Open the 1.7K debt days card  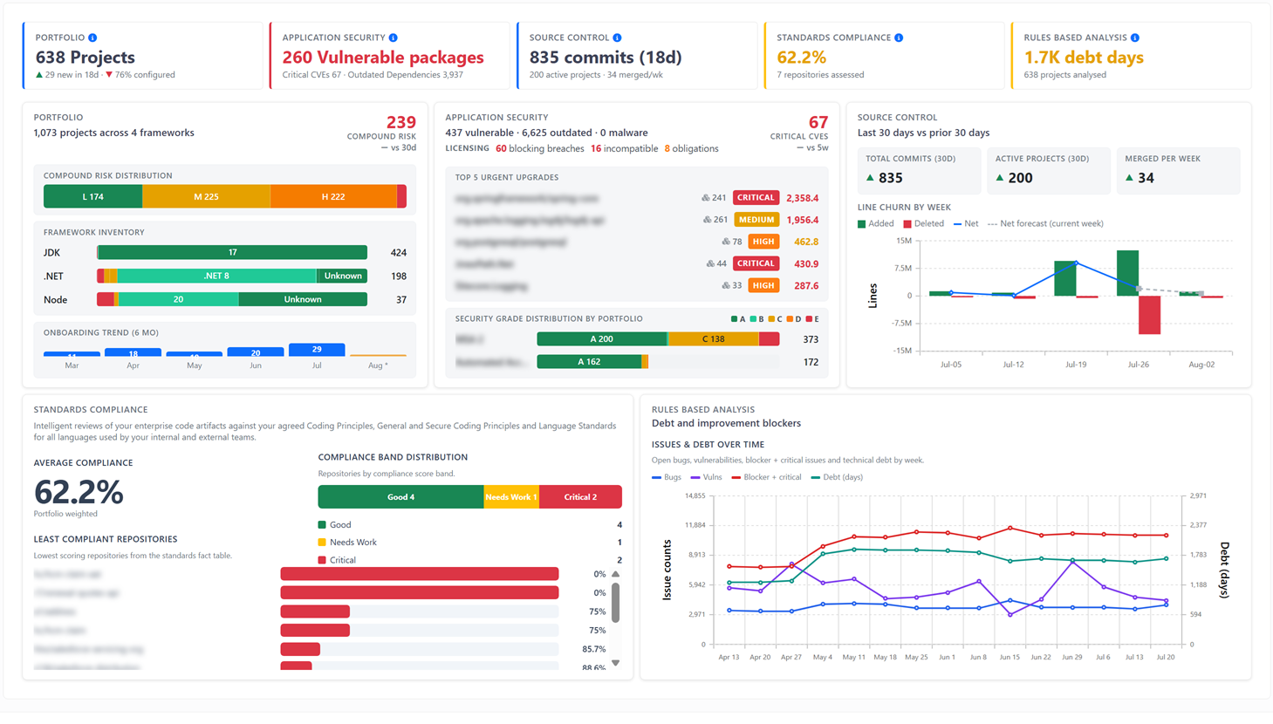(x=1132, y=56)
